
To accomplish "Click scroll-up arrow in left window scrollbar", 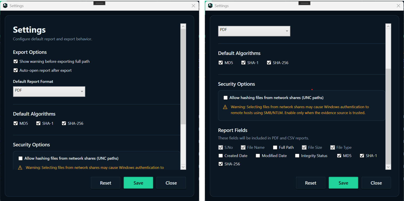I will 183,26.
